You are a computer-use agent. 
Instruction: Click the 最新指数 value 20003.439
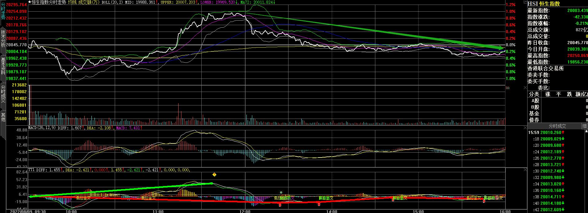click(x=578, y=11)
